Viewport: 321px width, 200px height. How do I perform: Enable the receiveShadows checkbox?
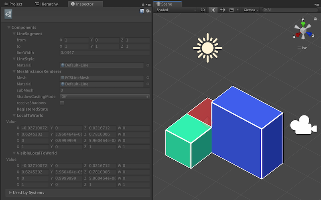pos(62,103)
